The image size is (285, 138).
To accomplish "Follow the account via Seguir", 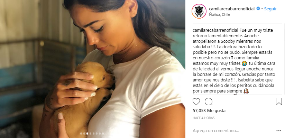I will tap(270, 9).
